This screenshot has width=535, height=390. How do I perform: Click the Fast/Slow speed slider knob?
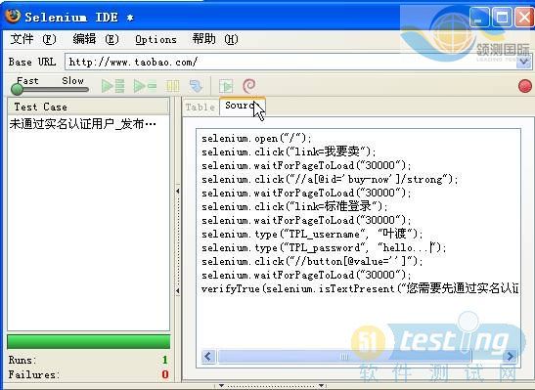17,89
